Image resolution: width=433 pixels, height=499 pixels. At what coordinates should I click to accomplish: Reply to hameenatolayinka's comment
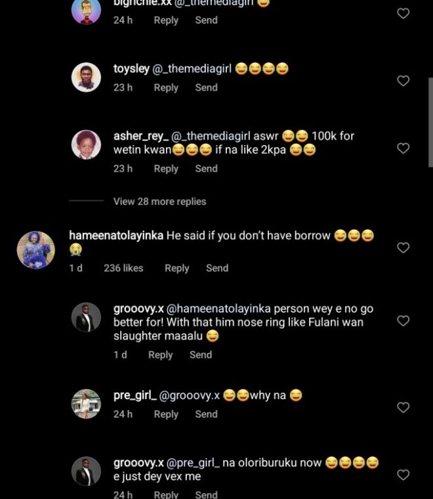(x=176, y=268)
